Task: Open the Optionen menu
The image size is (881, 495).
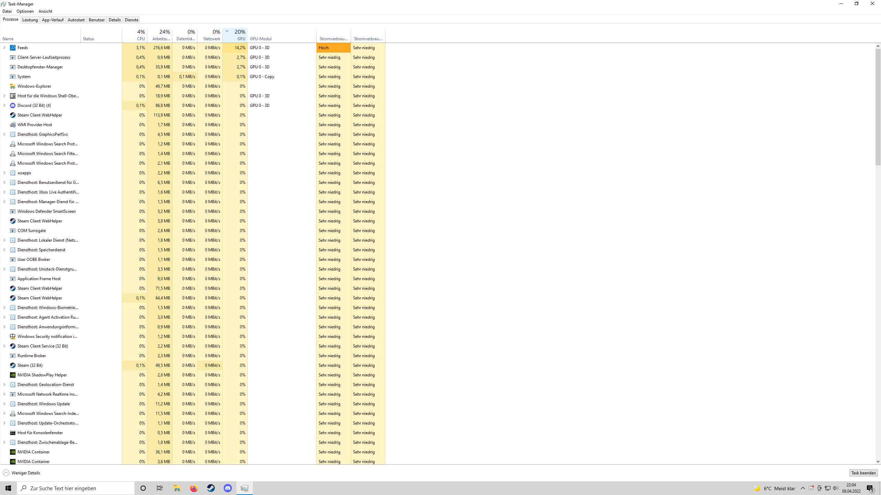Action: pos(25,11)
